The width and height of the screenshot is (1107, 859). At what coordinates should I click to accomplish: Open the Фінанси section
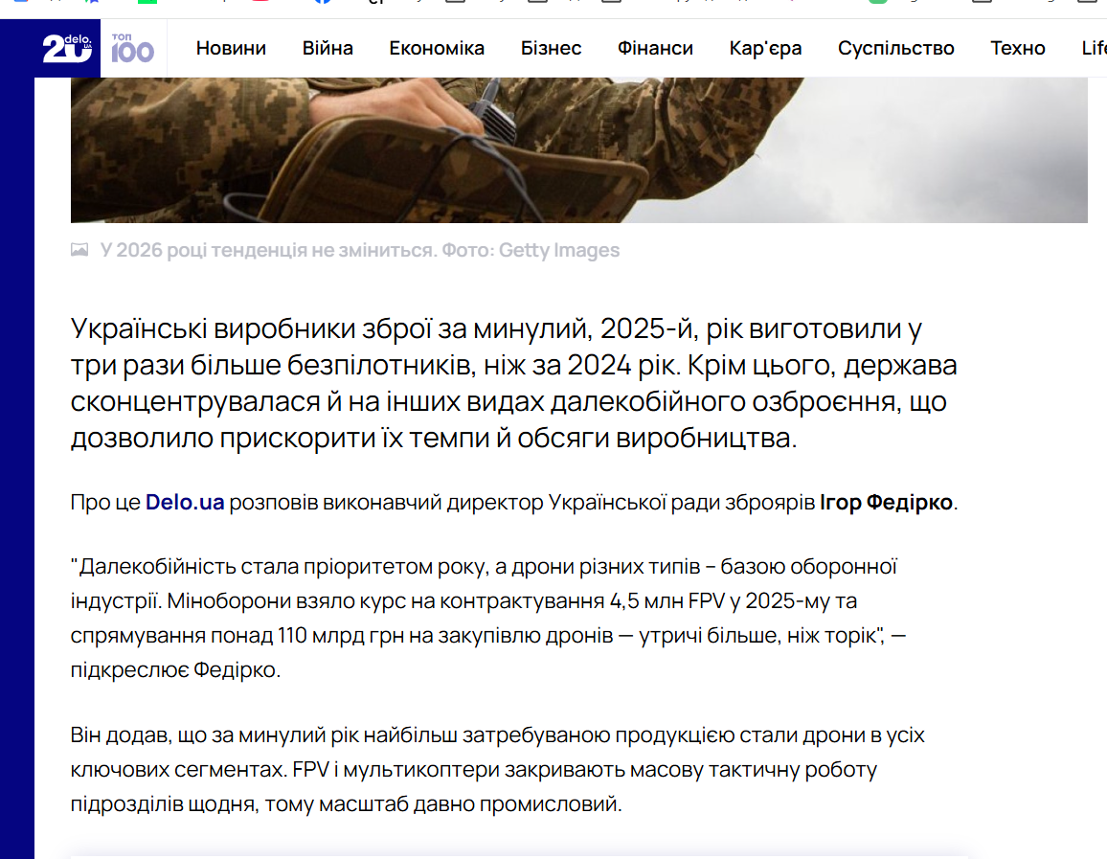coord(655,47)
